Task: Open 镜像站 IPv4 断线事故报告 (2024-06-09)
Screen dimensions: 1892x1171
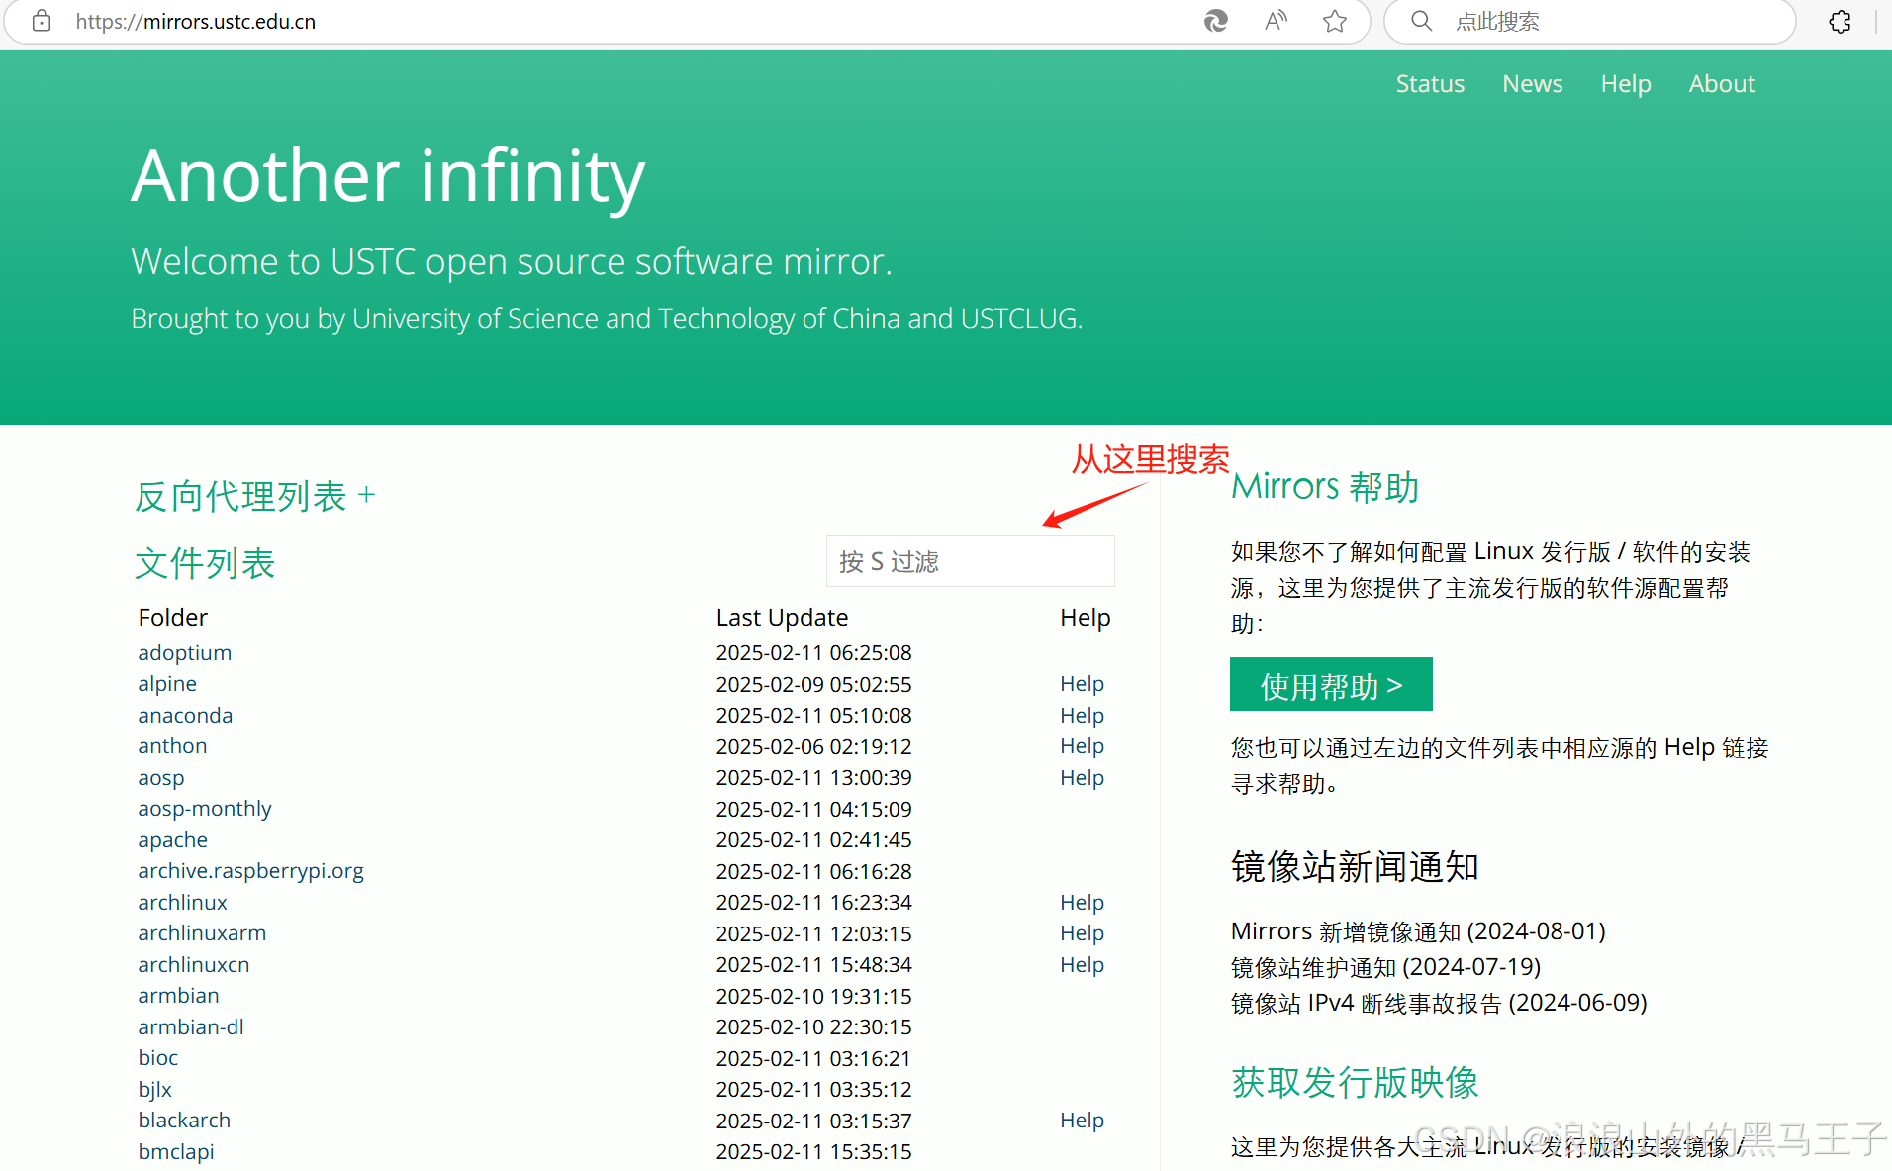Action: [1439, 1003]
